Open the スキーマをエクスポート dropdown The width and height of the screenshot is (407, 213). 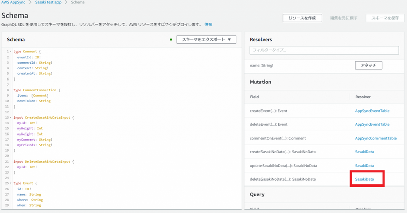206,40
